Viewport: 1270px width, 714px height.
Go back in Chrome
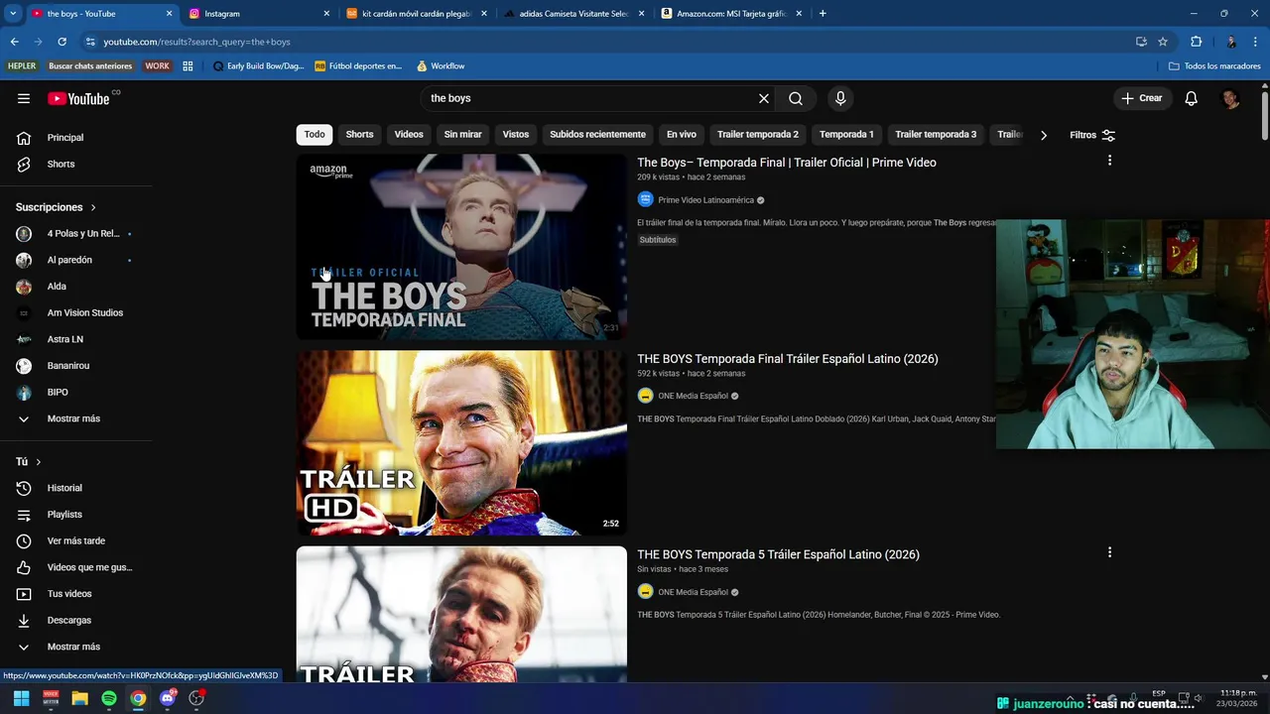(14, 42)
